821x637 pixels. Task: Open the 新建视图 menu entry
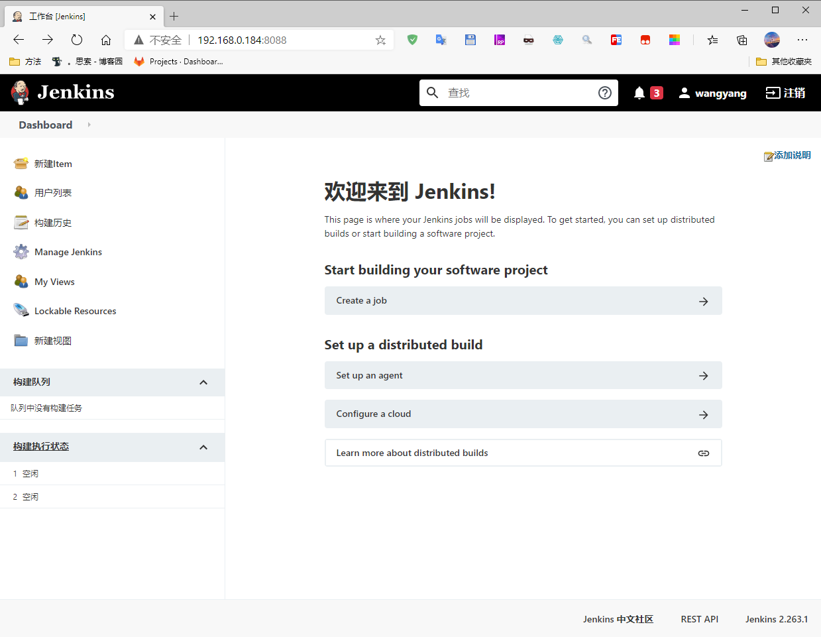click(53, 341)
